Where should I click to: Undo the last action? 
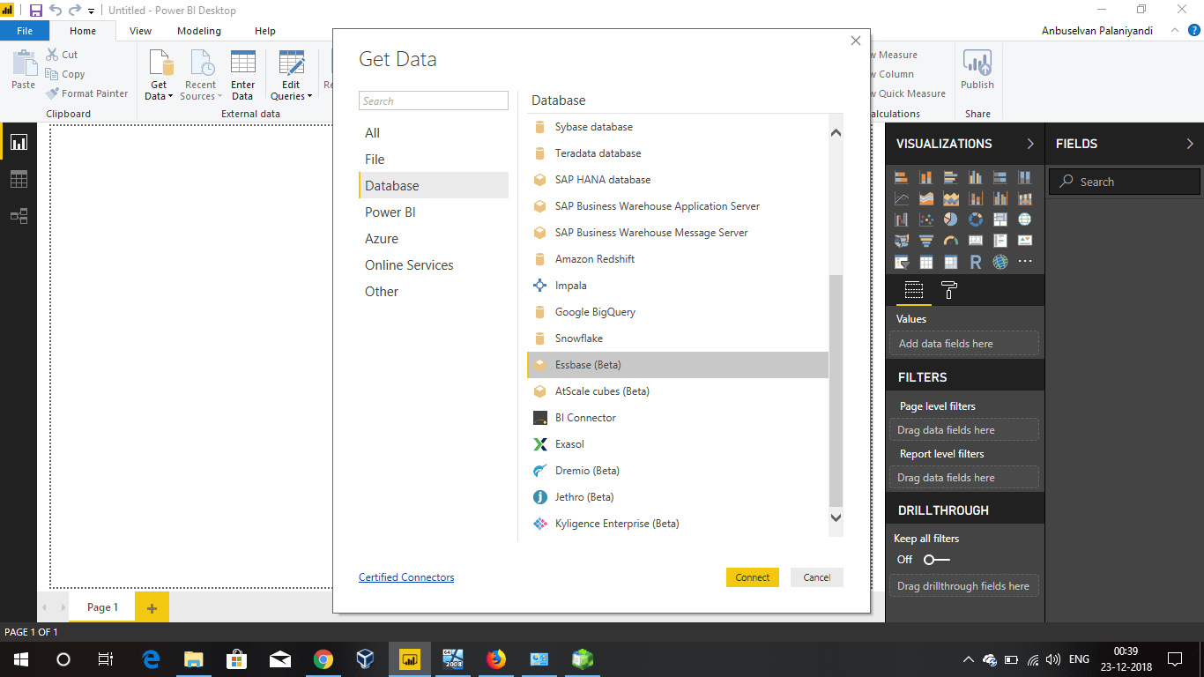click(56, 11)
